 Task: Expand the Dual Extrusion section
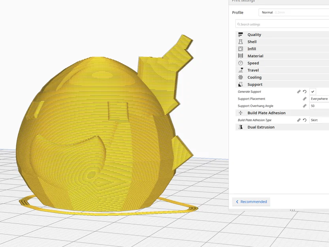(x=282, y=127)
